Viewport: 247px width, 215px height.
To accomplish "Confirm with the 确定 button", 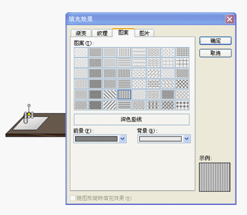I will tap(215, 41).
